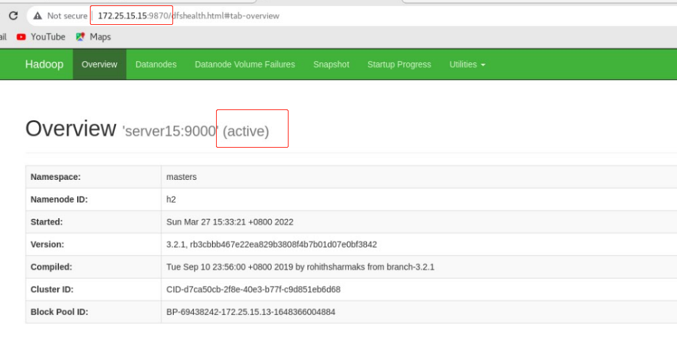Expand the Utilities dropdown menu
The width and height of the screenshot is (677, 345).
[467, 64]
